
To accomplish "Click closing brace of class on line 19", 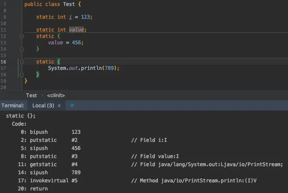I will (x=26, y=81).
